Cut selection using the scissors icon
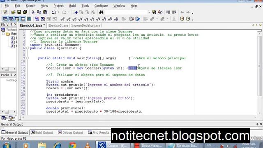Viewport: 263px width, 148px height. coord(33,12)
